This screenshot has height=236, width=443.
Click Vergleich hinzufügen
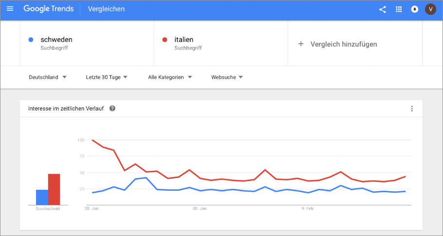pyautogui.click(x=343, y=44)
